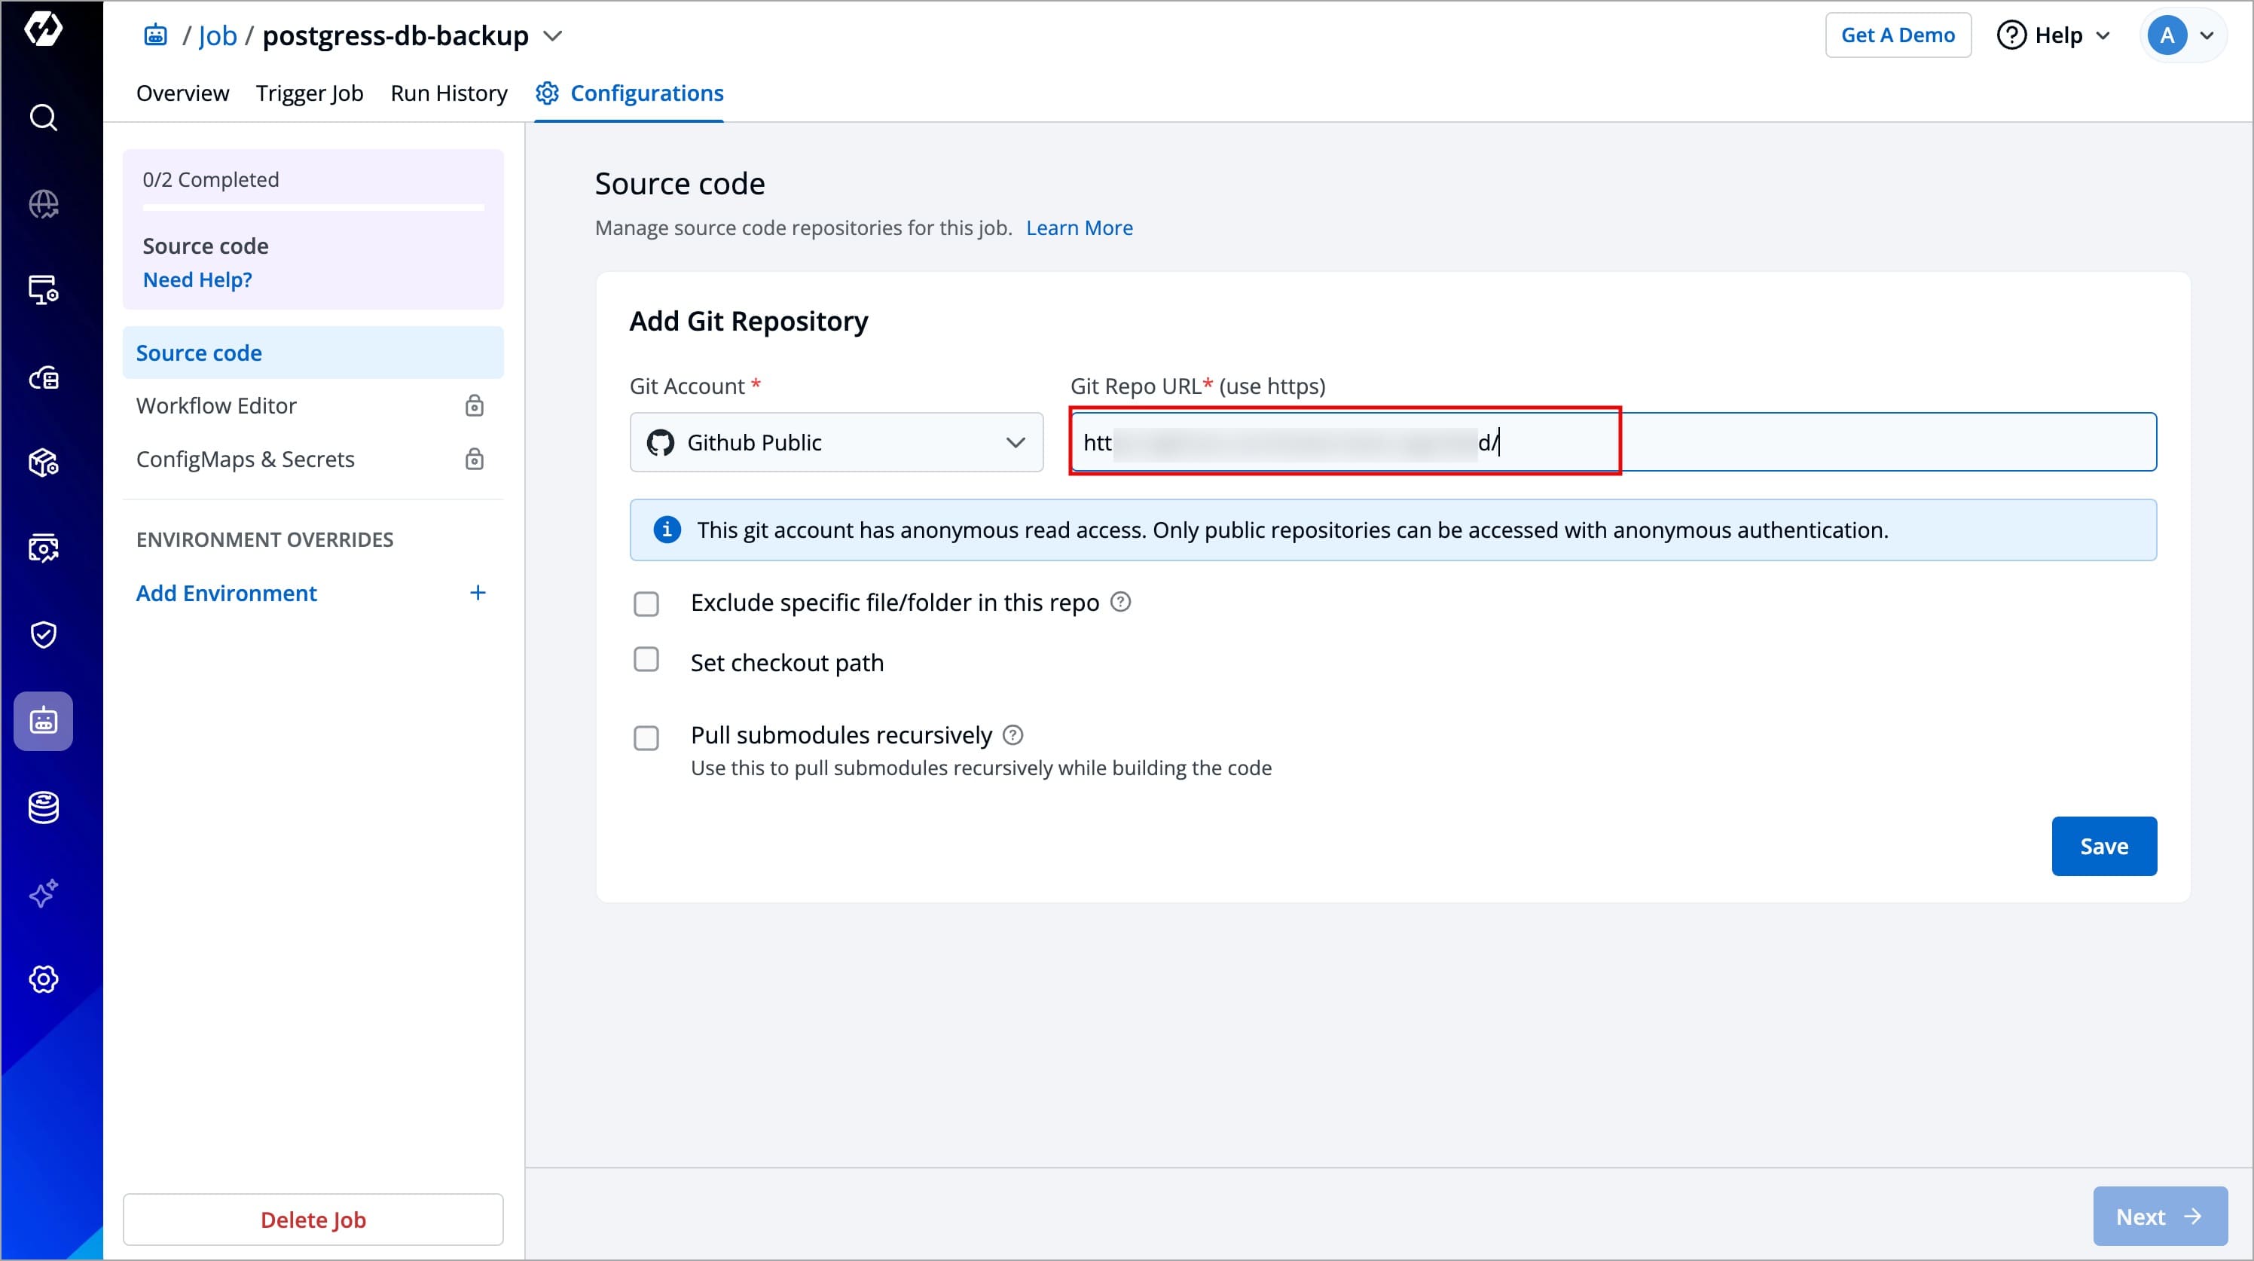Click the security shield sidebar icon
The height and width of the screenshot is (1261, 2254).
43,634
